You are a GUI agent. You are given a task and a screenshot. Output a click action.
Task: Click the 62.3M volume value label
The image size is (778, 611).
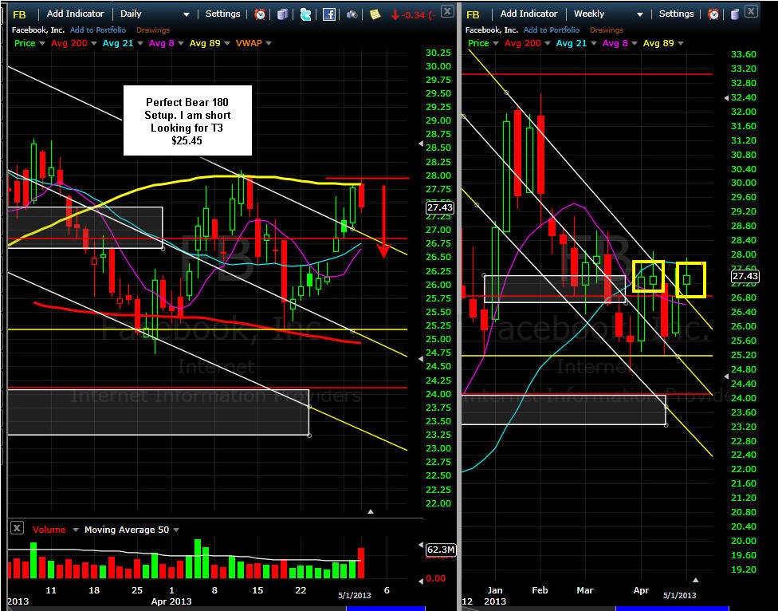441,550
